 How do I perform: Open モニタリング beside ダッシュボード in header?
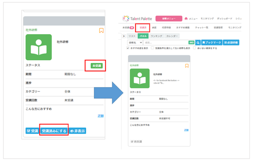207,19
